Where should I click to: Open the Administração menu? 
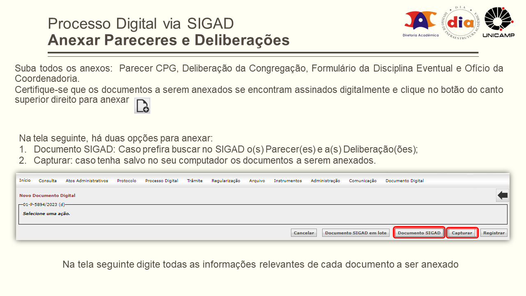325,181
